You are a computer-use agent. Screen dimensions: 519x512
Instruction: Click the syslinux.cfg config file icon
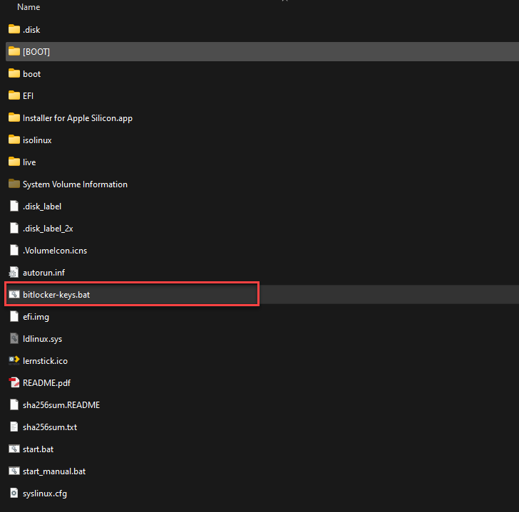pyautogui.click(x=14, y=493)
